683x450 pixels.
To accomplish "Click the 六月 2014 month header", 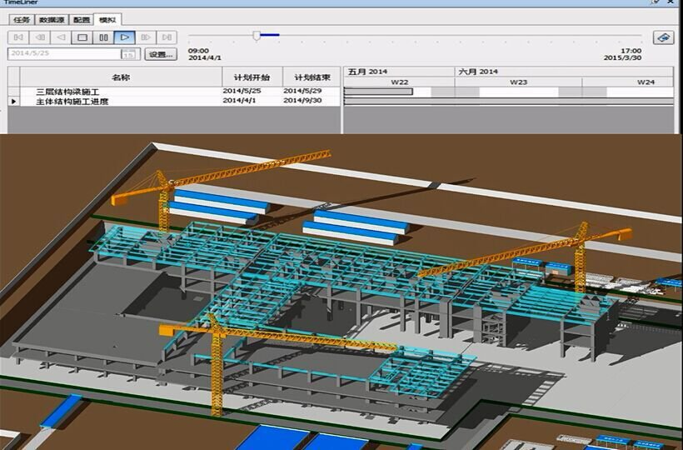I will click(564, 72).
